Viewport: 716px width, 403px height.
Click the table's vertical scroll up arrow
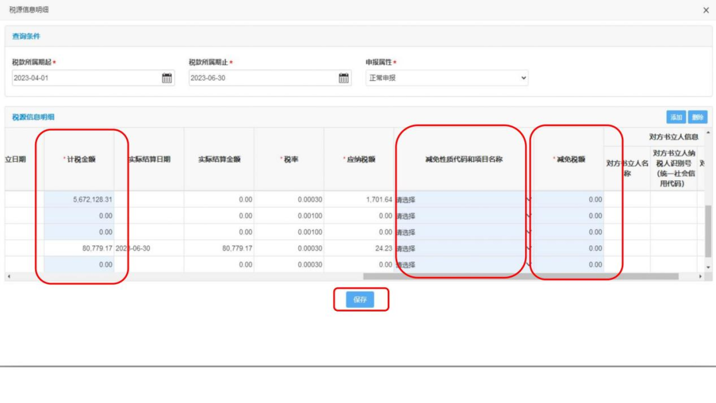point(708,132)
